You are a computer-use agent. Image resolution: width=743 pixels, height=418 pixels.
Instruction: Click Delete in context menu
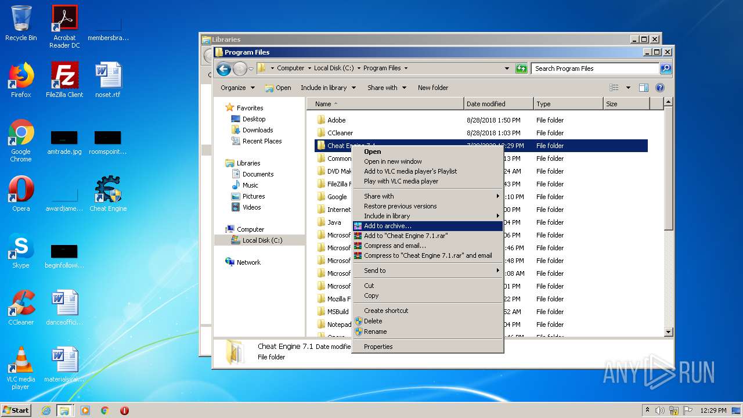point(427,321)
